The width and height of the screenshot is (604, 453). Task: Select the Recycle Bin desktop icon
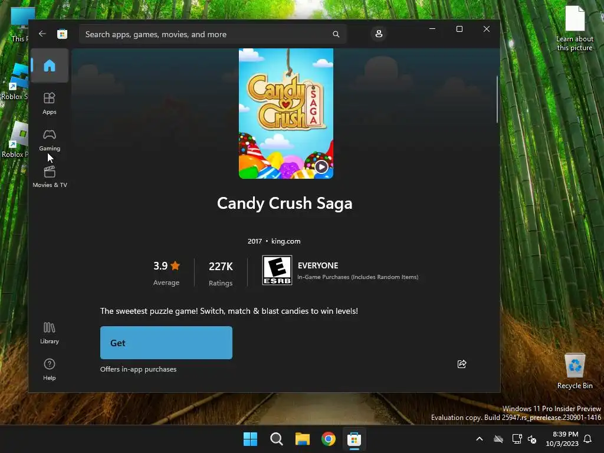(575, 371)
